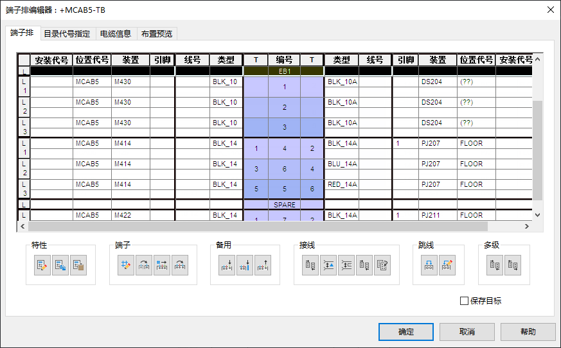The width and height of the screenshot is (561, 348).
Task: Select the PJ211 device cell
Action: pos(438,215)
